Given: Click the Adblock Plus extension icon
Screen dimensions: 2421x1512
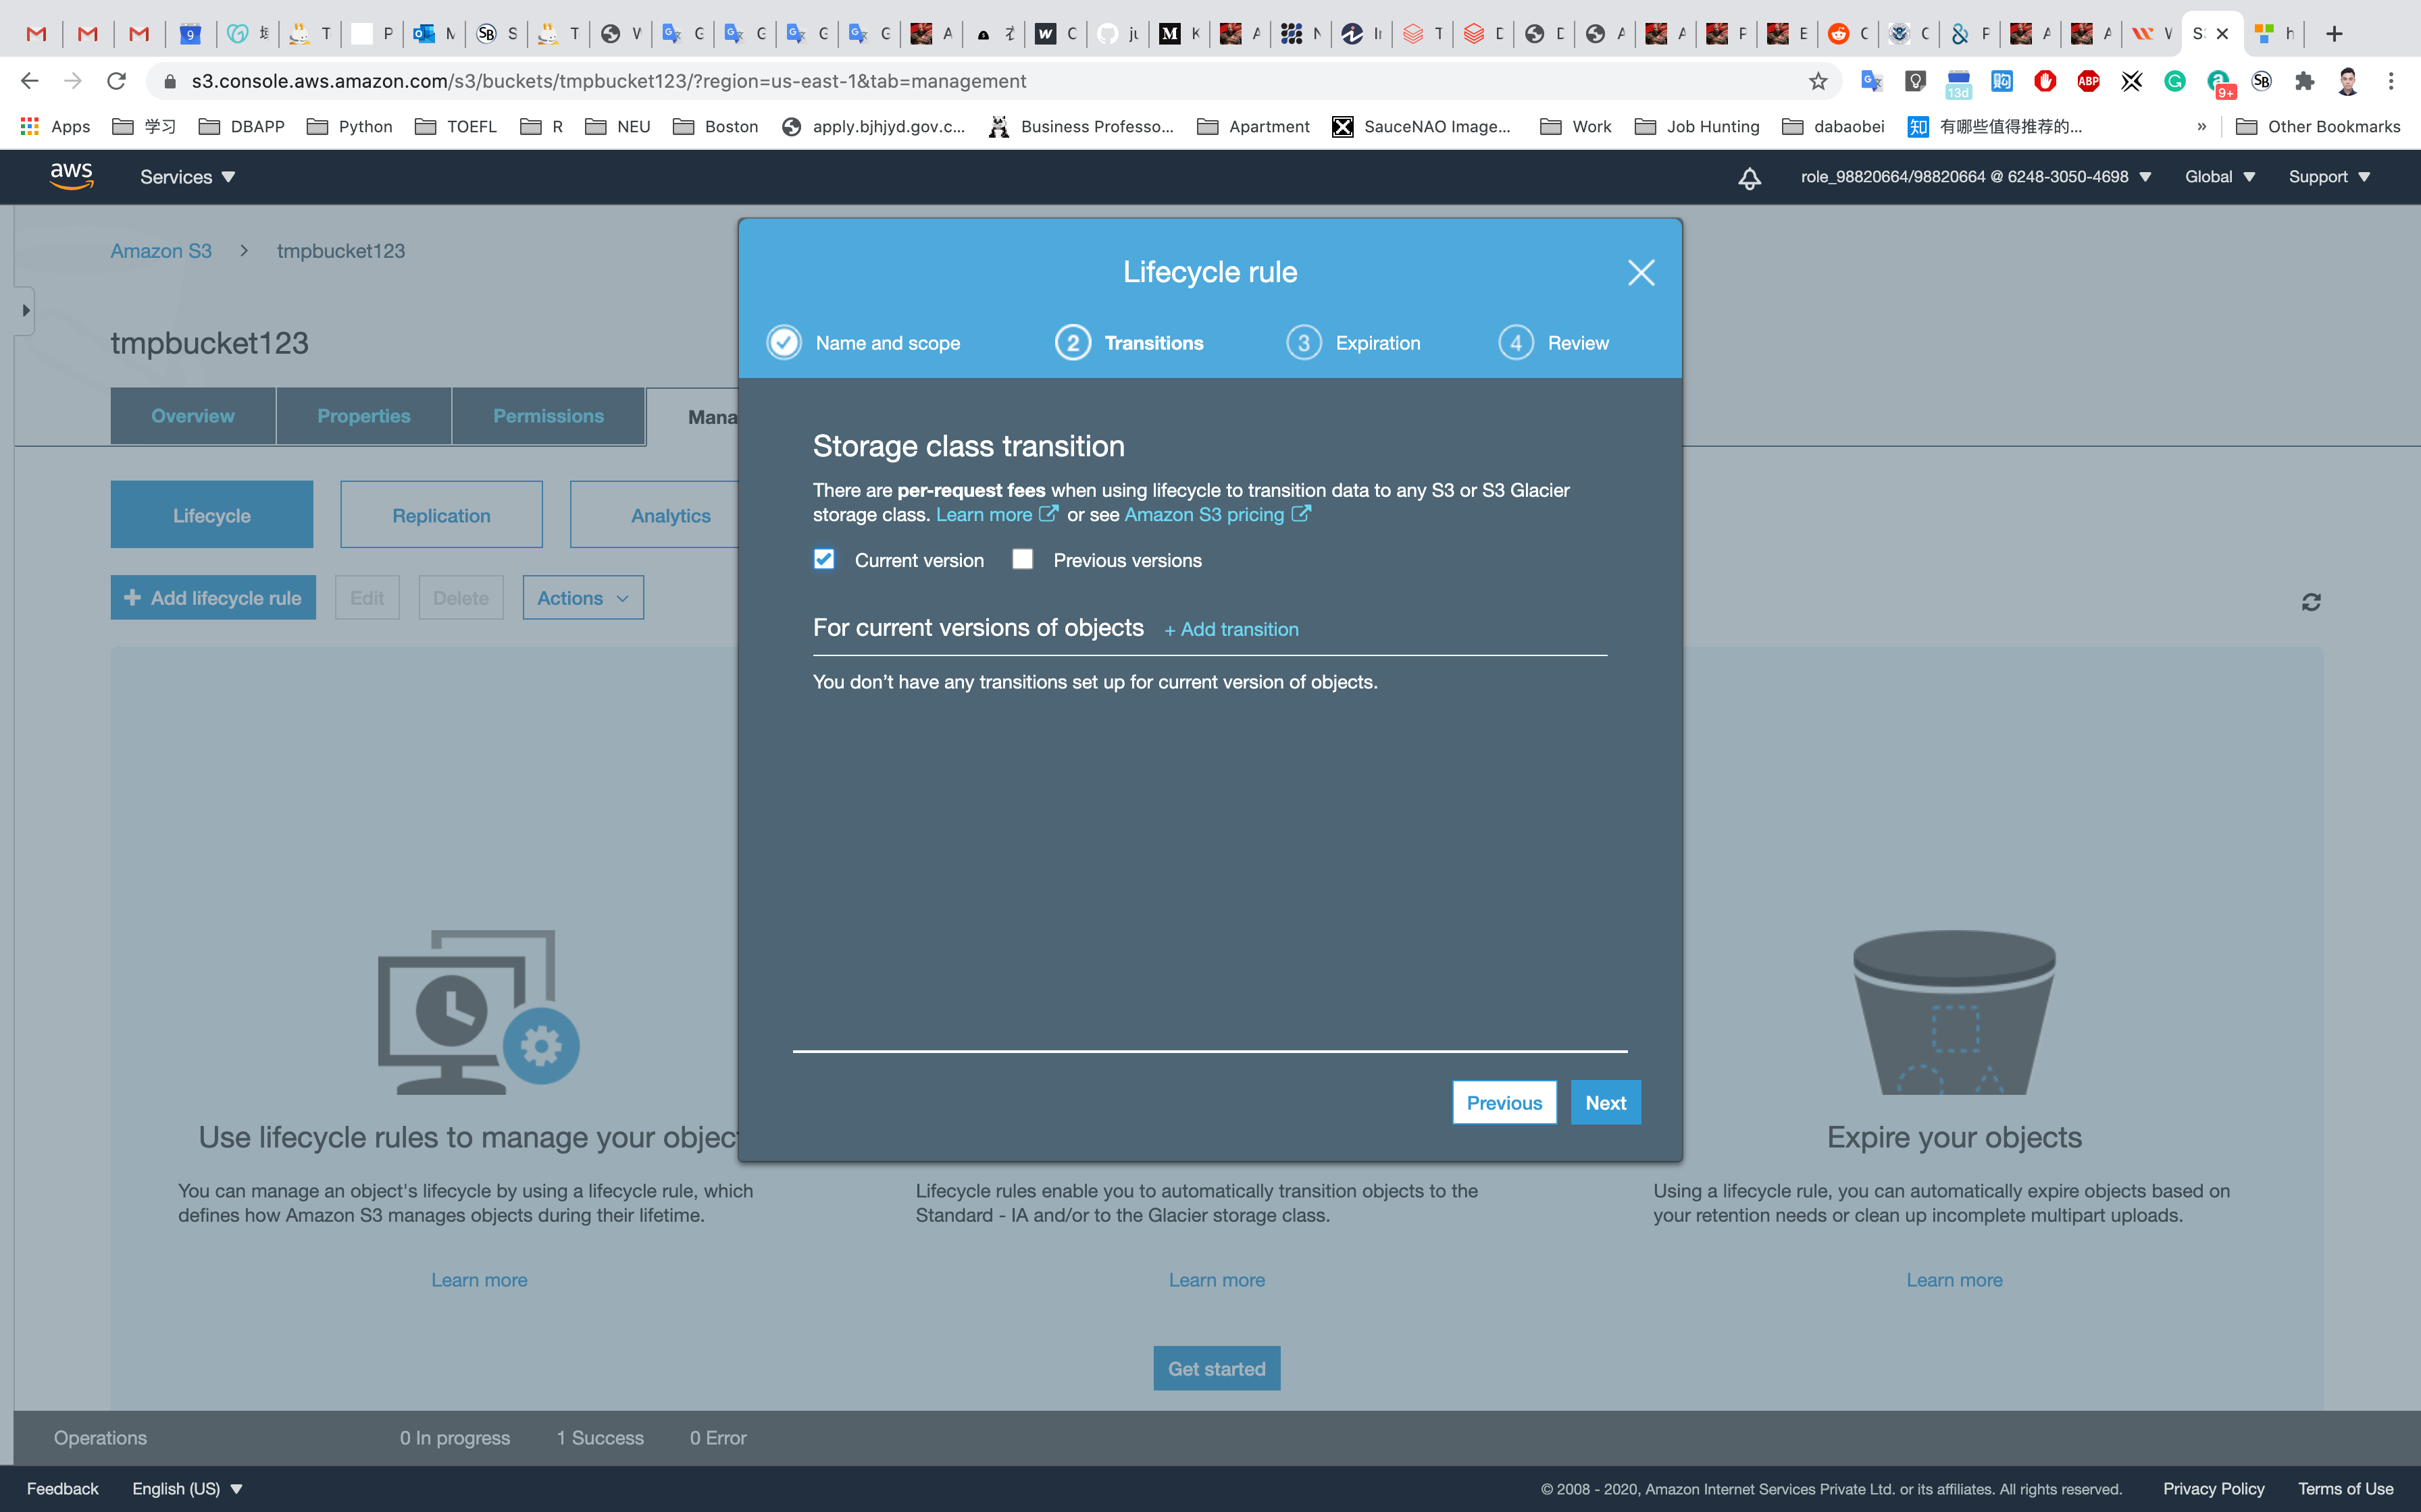Looking at the screenshot, I should click(2088, 81).
